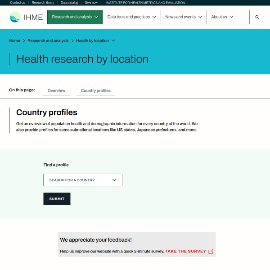The height and width of the screenshot is (270, 270).
Task: Switch to the Overview section tab
Action: pos(56,90)
